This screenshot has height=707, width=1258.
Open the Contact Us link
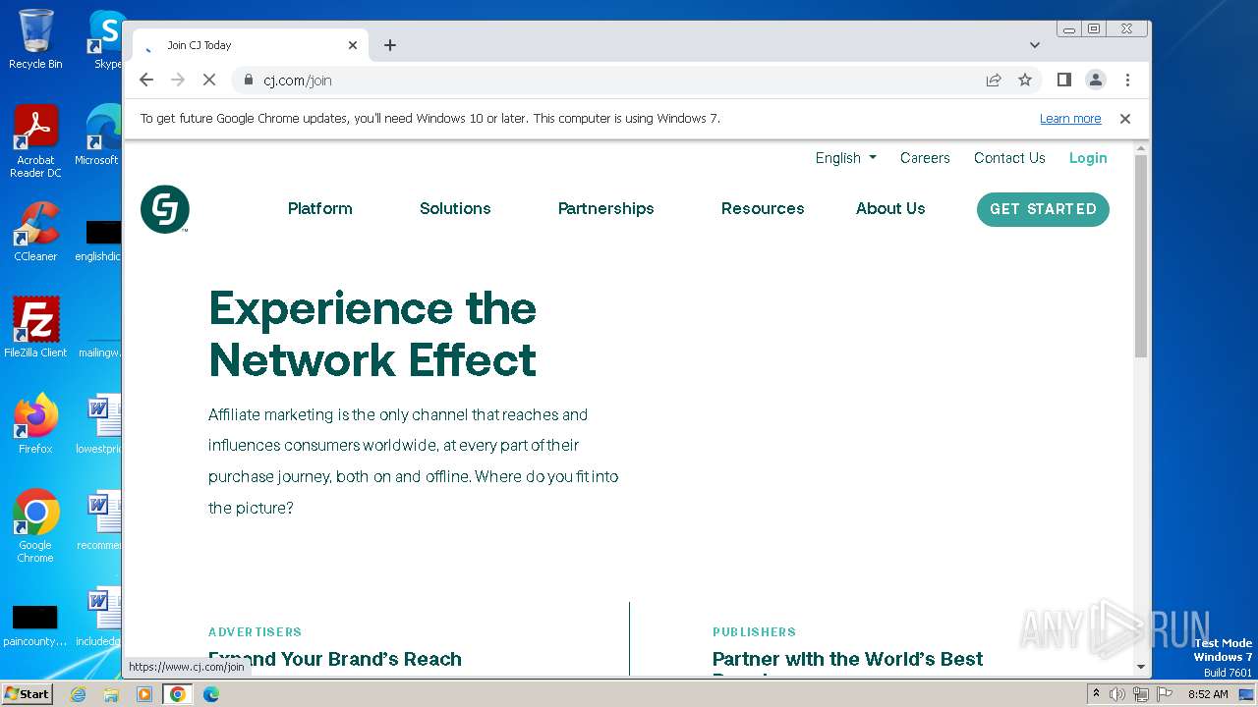click(x=1009, y=158)
